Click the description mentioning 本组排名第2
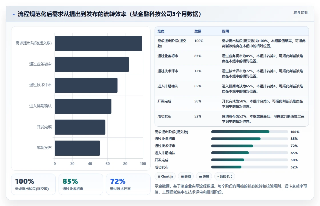The image size is (320, 206). pos(263,59)
